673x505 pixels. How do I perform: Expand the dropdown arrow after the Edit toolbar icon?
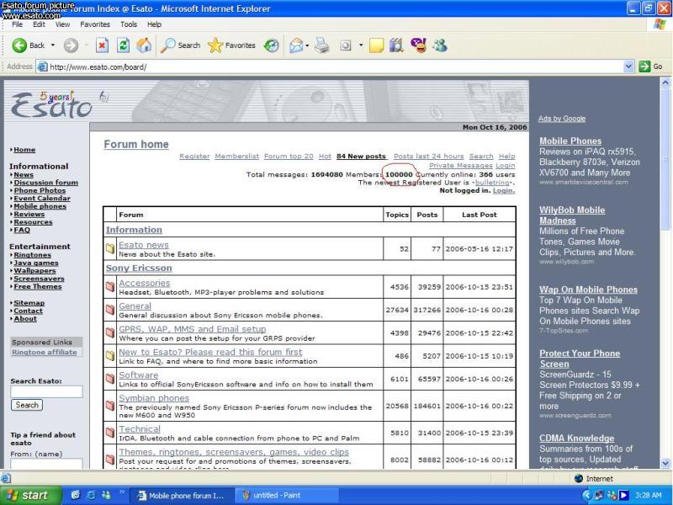[361, 45]
